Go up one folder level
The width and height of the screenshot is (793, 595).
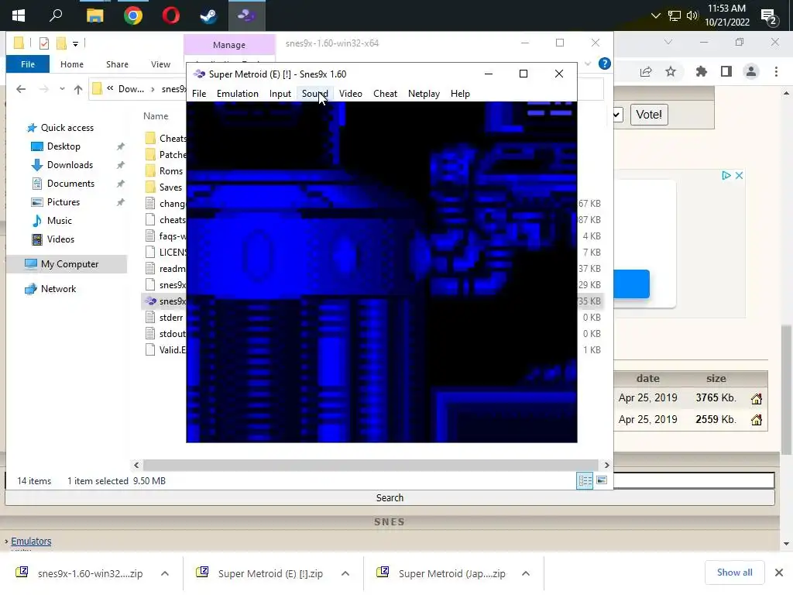[78, 89]
